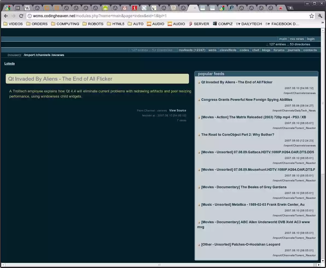Click the main link in top menu

pyautogui.click(x=283, y=39)
